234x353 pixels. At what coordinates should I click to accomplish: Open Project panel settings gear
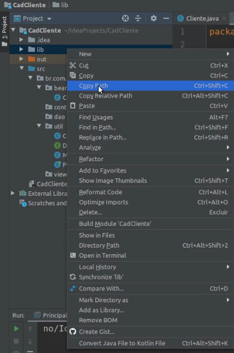153,18
